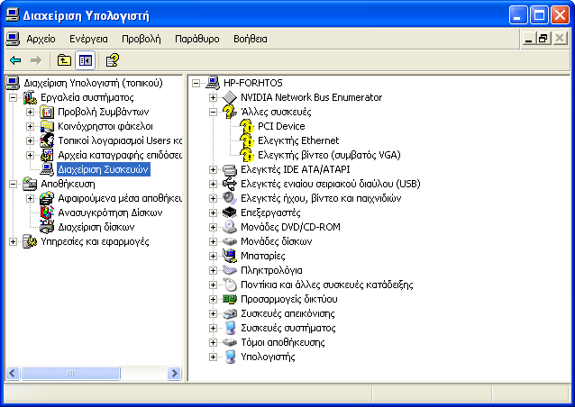This screenshot has width=575, height=407.
Task: Click the Ελεγκτής βίντεο warning icon
Action: coord(247,155)
